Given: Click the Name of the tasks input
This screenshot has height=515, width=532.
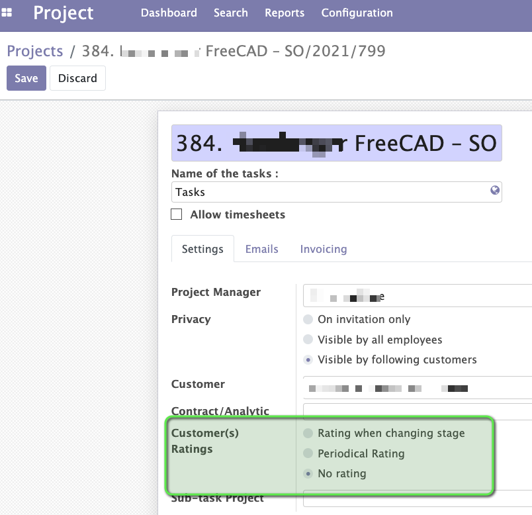Looking at the screenshot, I should point(337,192).
